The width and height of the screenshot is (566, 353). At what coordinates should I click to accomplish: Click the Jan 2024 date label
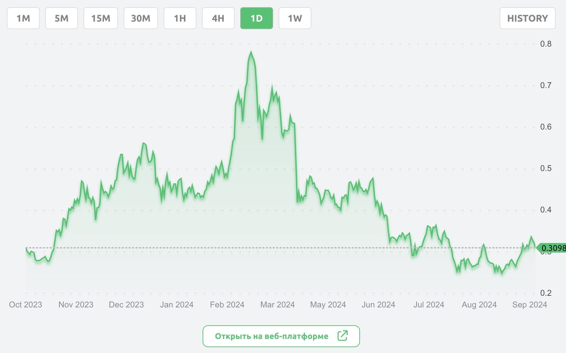(x=177, y=305)
